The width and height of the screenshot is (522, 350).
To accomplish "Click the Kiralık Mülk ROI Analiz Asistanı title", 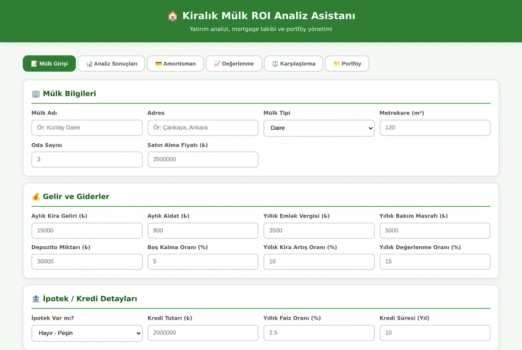I will tap(269, 16).
